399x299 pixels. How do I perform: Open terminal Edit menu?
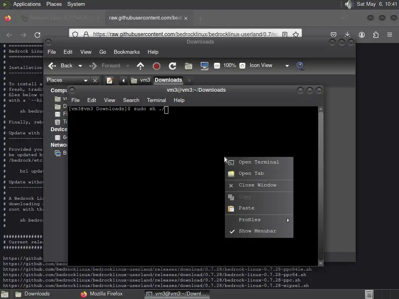coord(92,100)
